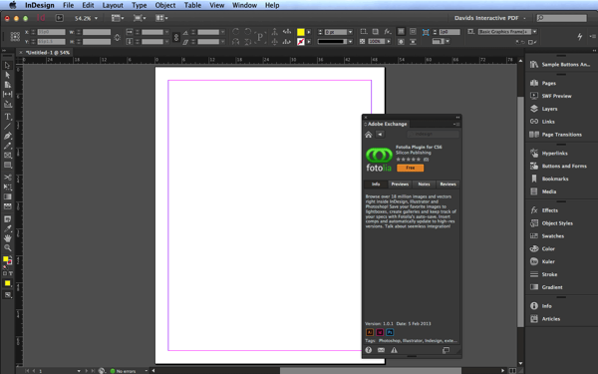Open the arrange documents dropdown
The width and height of the screenshot is (598, 374).
[161, 18]
